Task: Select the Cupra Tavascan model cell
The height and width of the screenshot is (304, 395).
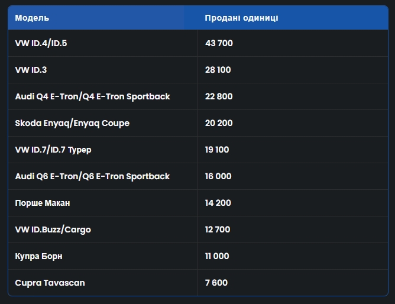Action: [x=50, y=283]
